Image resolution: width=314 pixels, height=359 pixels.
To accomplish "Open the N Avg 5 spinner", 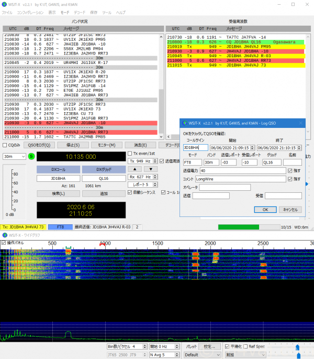I will click(x=164, y=354).
